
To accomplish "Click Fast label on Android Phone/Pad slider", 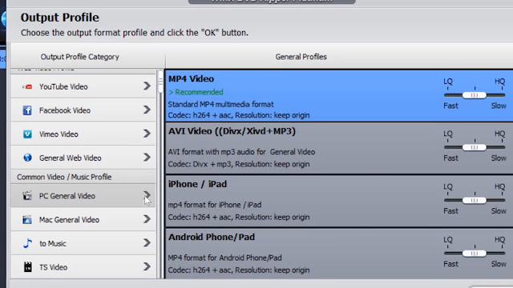I will [x=450, y=264].
